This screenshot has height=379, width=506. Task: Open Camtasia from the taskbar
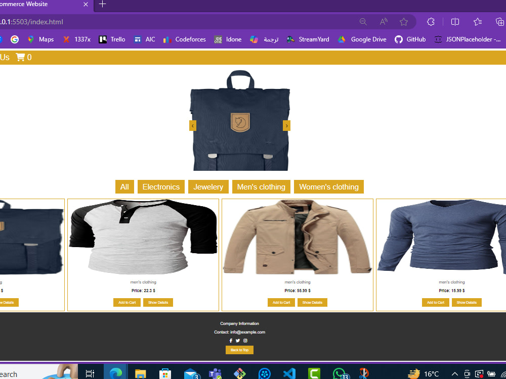pyautogui.click(x=314, y=374)
